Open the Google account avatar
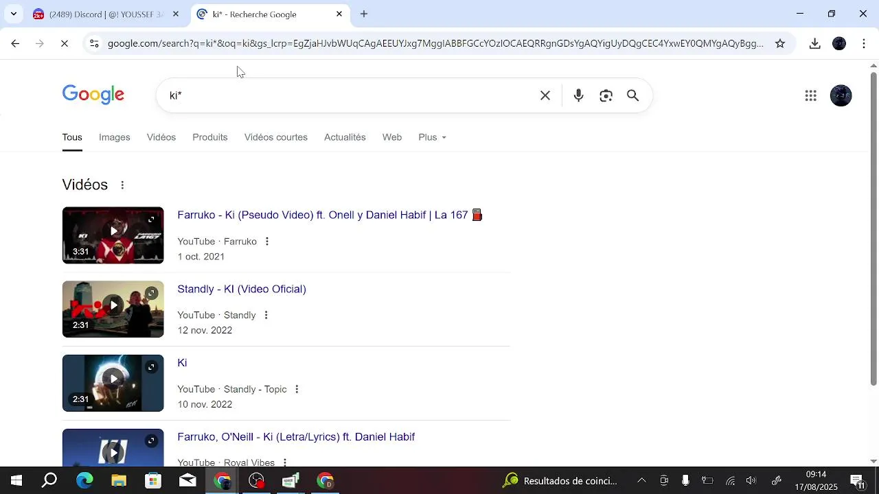The height and width of the screenshot is (494, 879). [x=841, y=95]
